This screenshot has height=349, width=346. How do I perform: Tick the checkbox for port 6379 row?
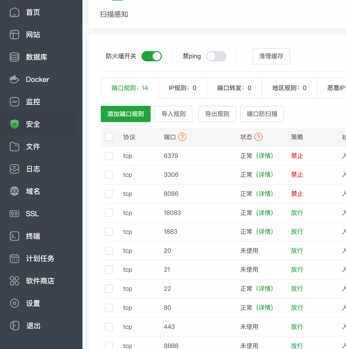coord(109,156)
